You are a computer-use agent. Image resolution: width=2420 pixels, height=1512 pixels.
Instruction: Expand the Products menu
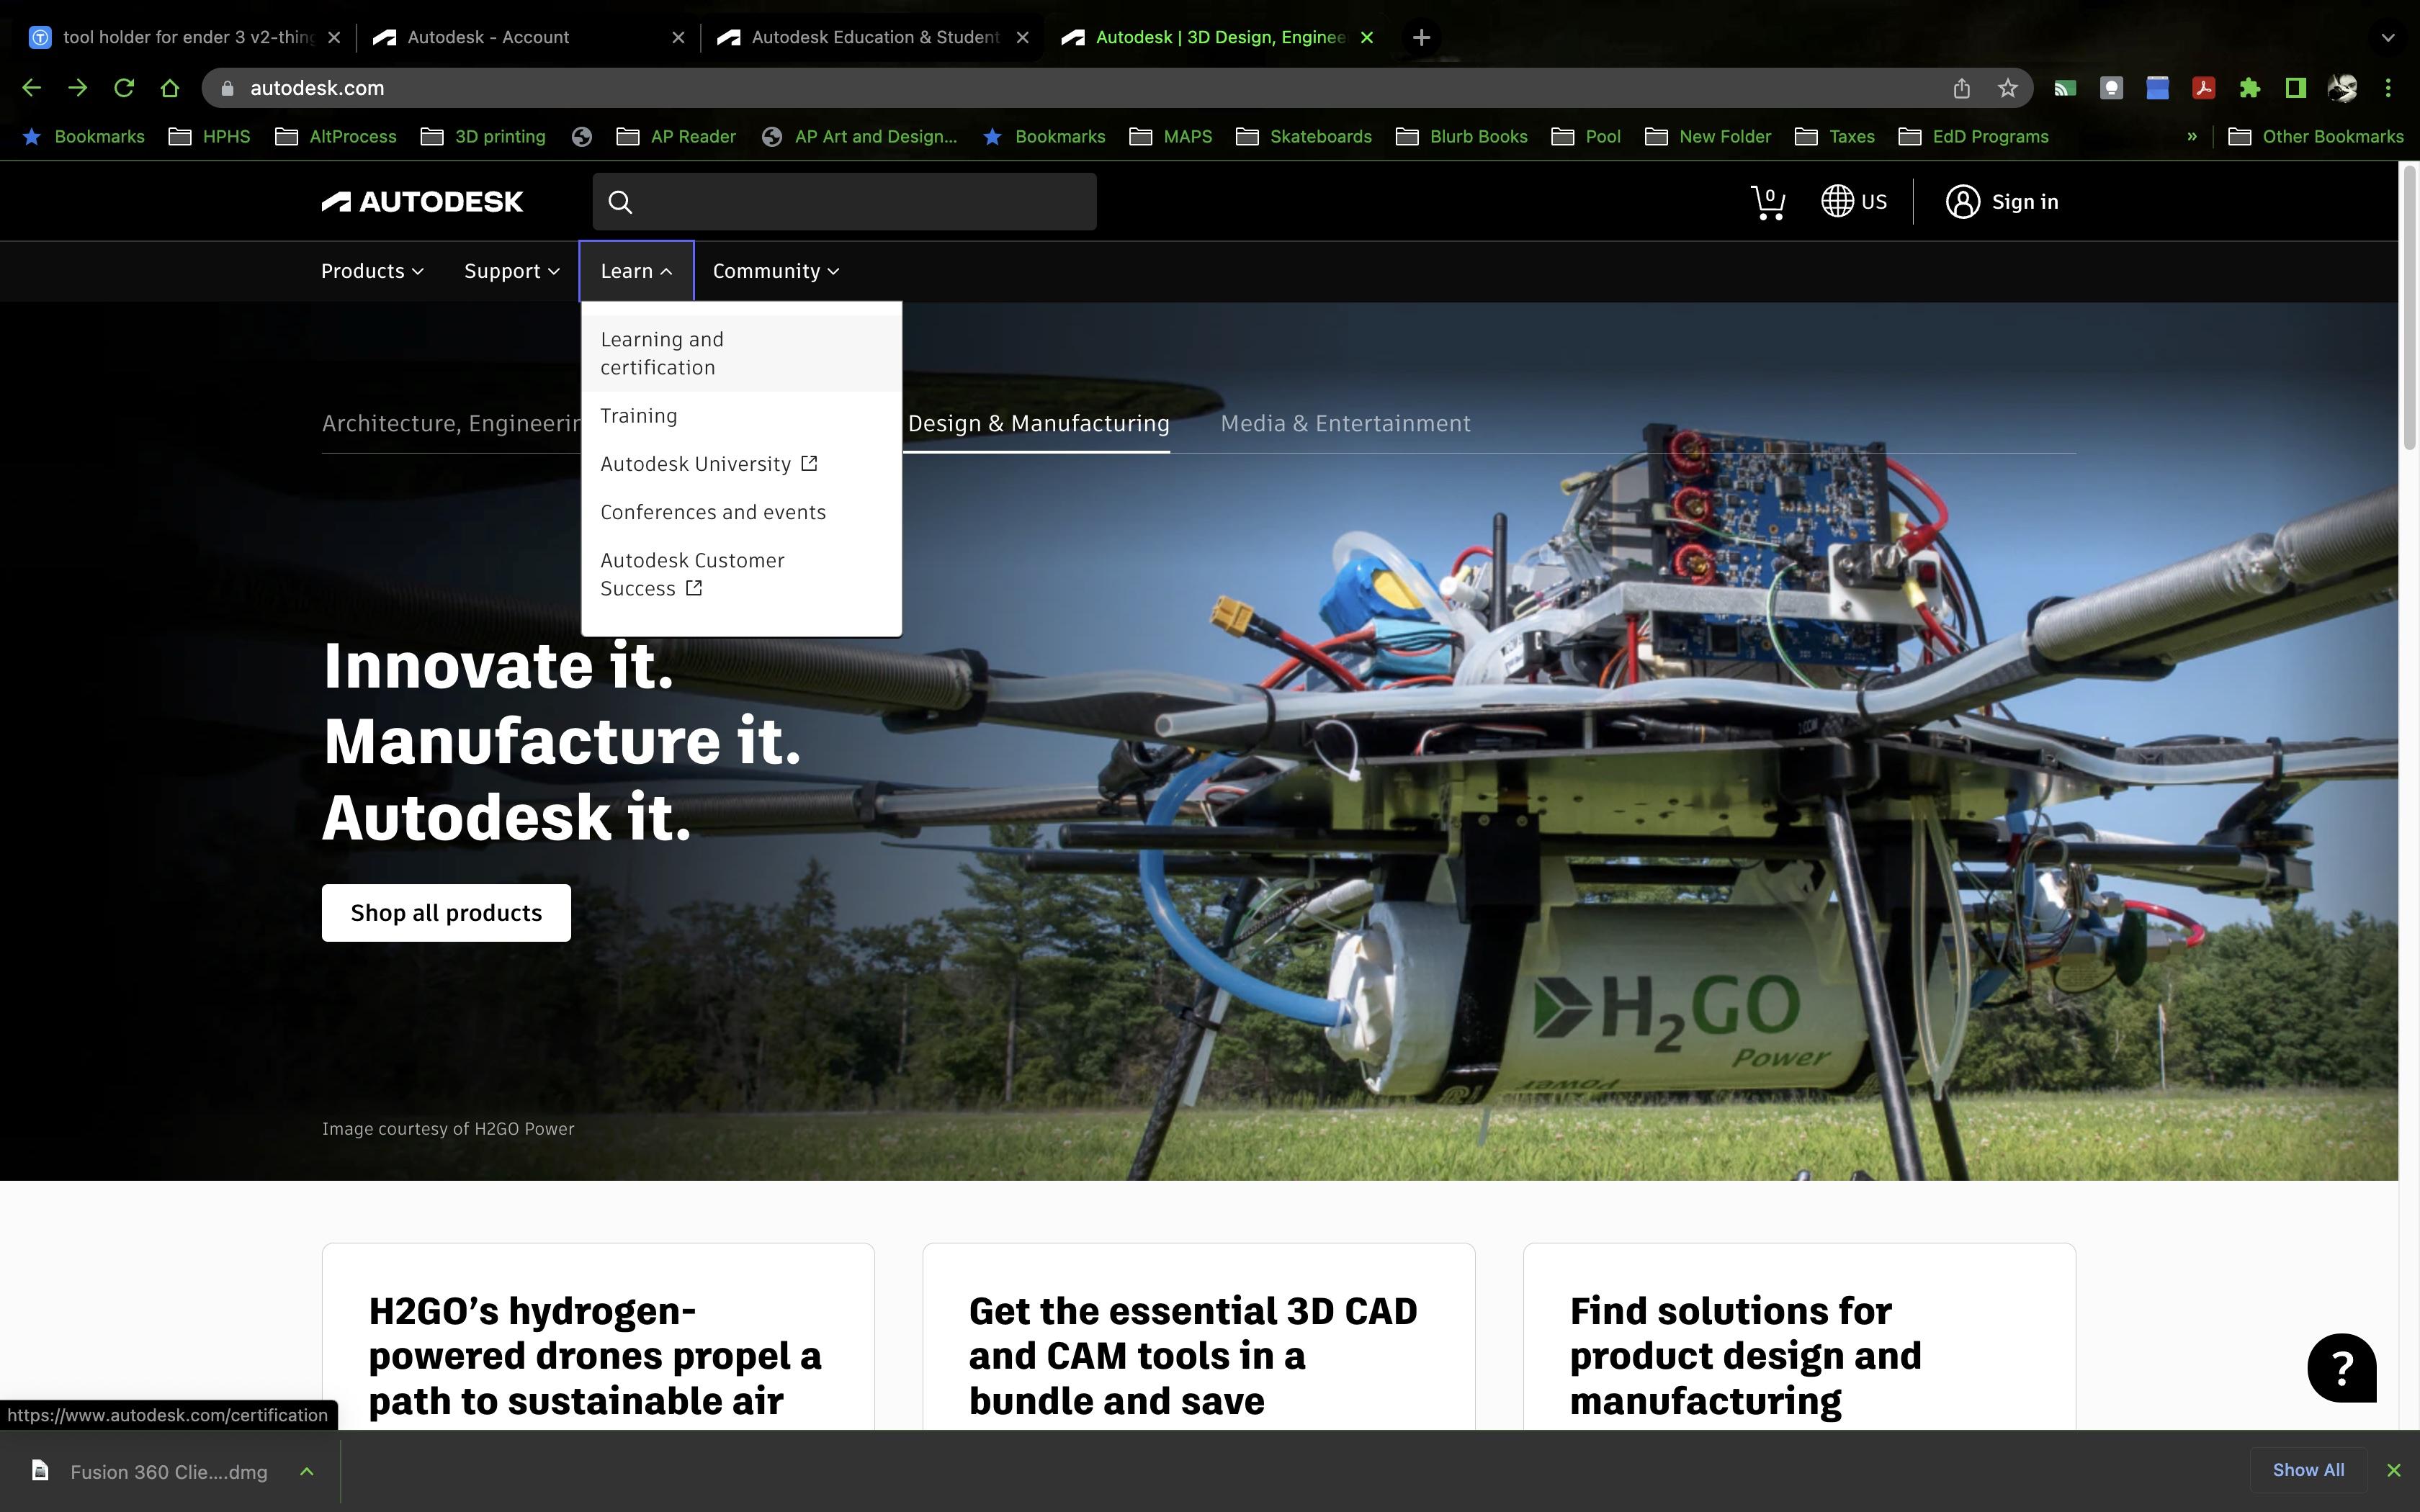(x=372, y=271)
